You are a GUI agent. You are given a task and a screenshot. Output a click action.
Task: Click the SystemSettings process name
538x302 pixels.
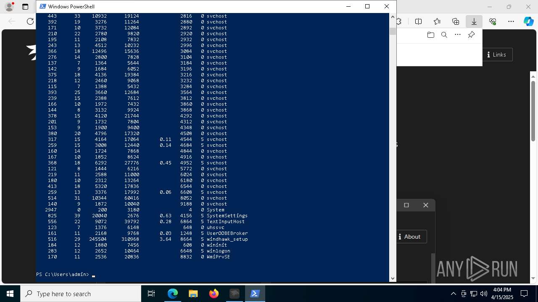click(x=227, y=216)
